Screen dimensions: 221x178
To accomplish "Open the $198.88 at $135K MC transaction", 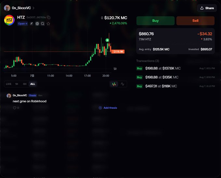I will [175, 77].
